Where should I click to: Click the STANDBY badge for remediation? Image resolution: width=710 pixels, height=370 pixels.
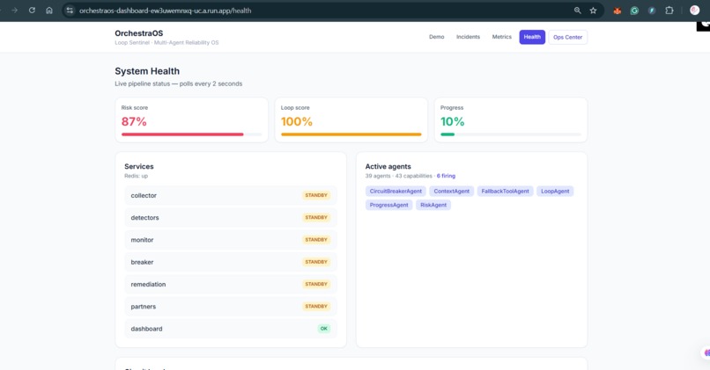click(x=316, y=284)
